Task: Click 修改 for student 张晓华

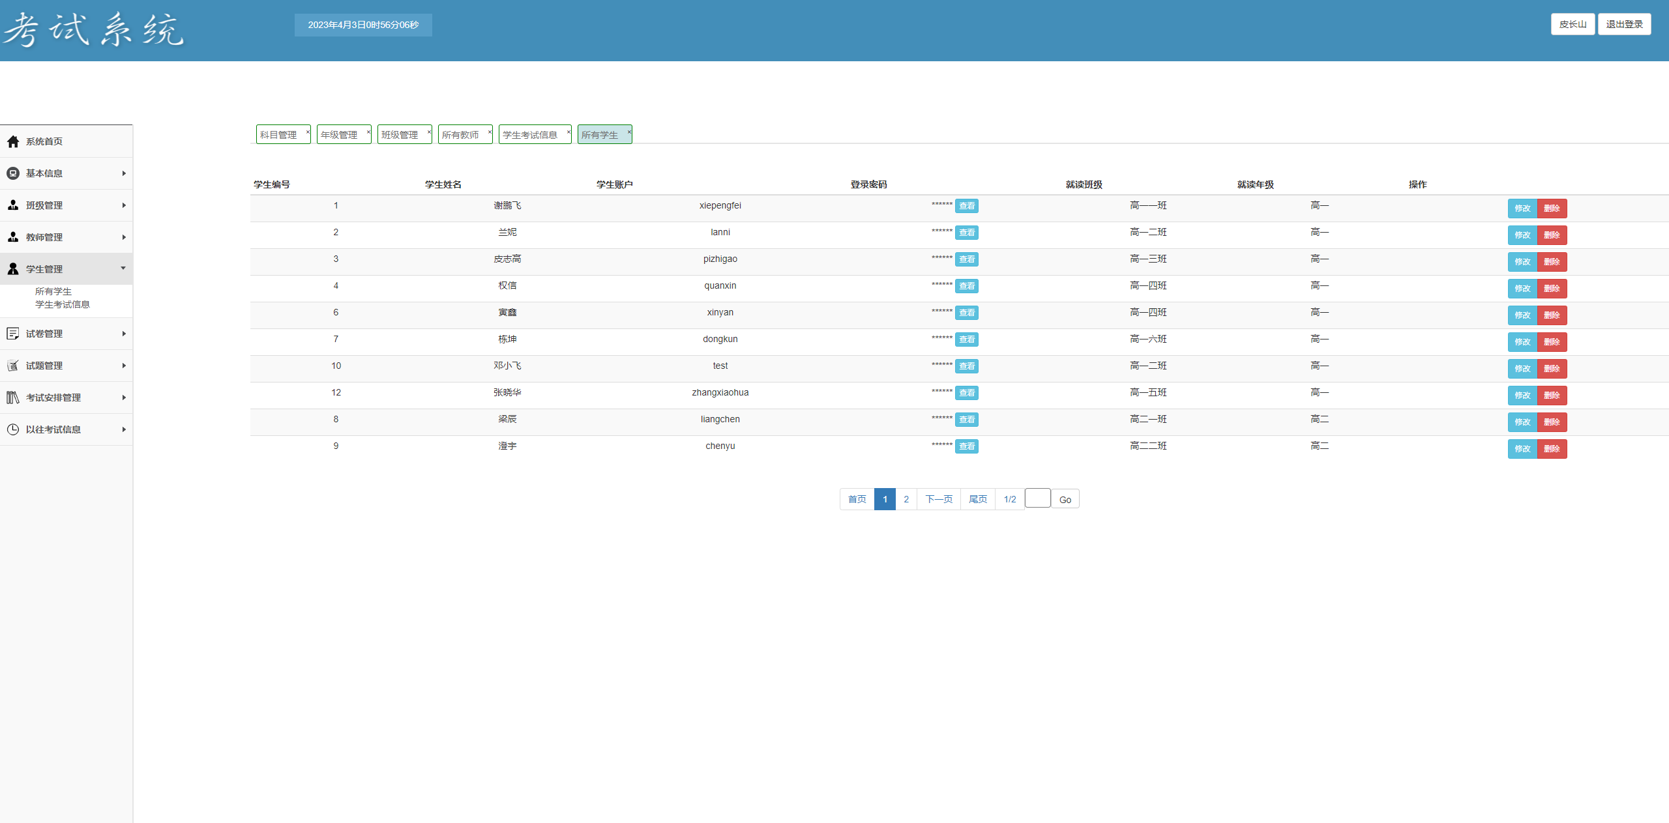Action: tap(1522, 396)
